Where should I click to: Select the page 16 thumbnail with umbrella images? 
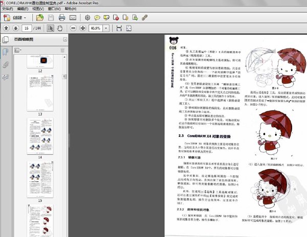pos(40,221)
